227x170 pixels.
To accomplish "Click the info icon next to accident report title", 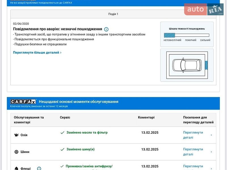I will coord(106,29).
